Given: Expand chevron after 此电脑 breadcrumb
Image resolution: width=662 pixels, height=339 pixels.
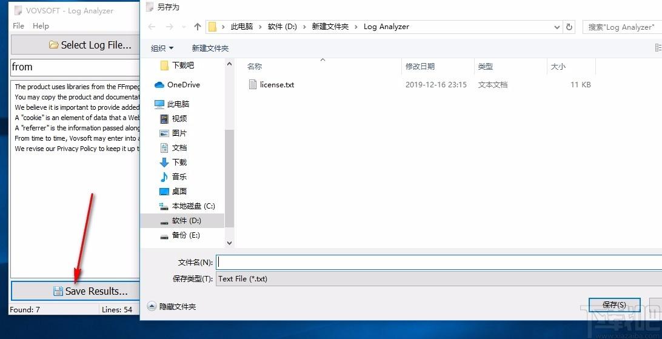Looking at the screenshot, I should [x=261, y=27].
